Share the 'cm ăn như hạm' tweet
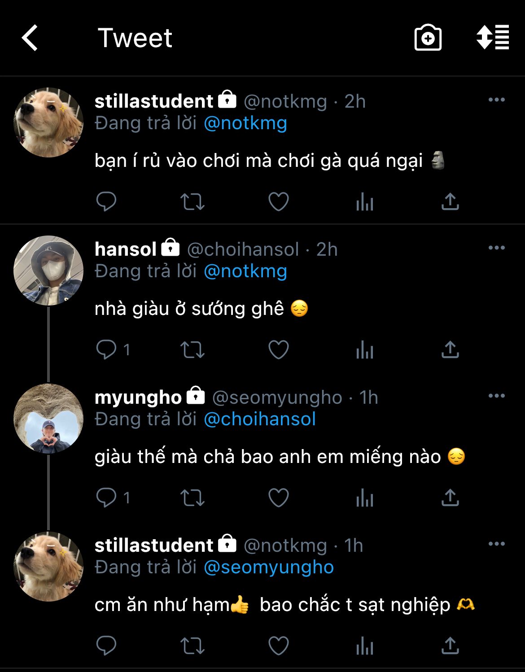This screenshot has width=525, height=672. (x=450, y=646)
